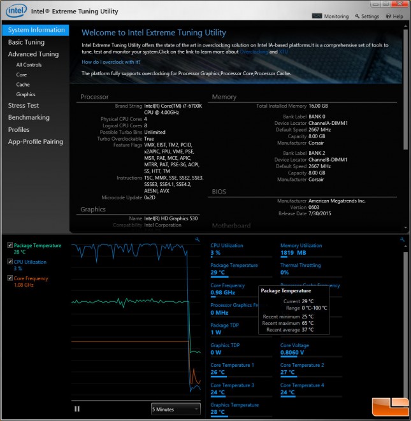Image resolution: width=411 pixels, height=421 pixels.
Task: Open Basic Tuning section
Action: coord(26,42)
